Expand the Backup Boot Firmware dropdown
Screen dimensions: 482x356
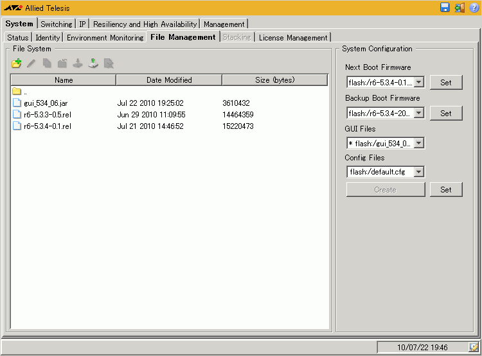[418, 113]
